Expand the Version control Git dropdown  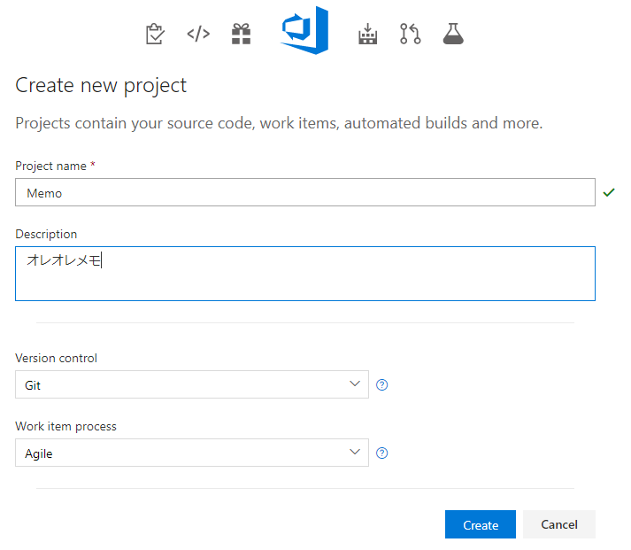pyautogui.click(x=192, y=384)
